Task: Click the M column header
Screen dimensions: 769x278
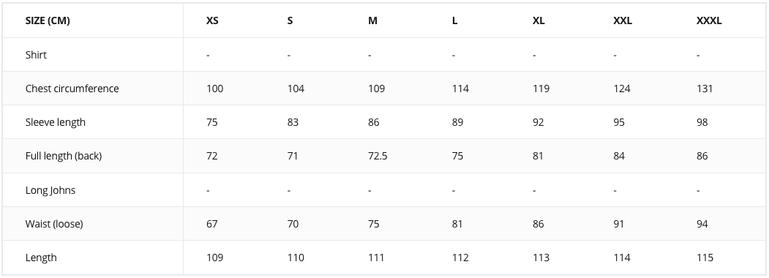Action: tap(372, 20)
